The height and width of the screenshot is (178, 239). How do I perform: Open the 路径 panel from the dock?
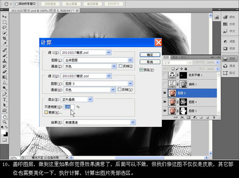pos(229,73)
